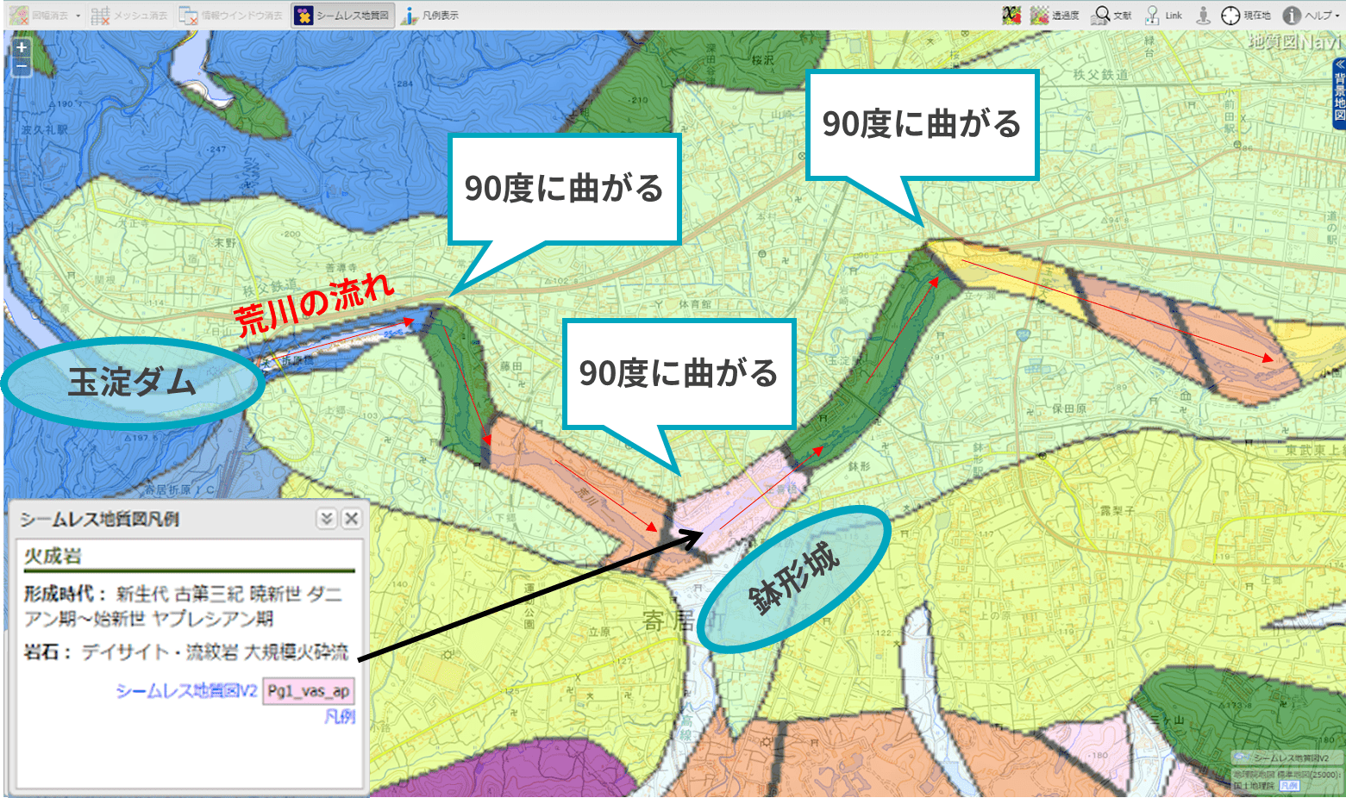This screenshot has height=798, width=1346.
Task: Close the シームレス地質図凡例 panel
Action: click(351, 518)
